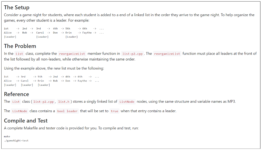This screenshot has width=263, height=150.
Task: Click the 'true' code label
Action: [115, 111]
